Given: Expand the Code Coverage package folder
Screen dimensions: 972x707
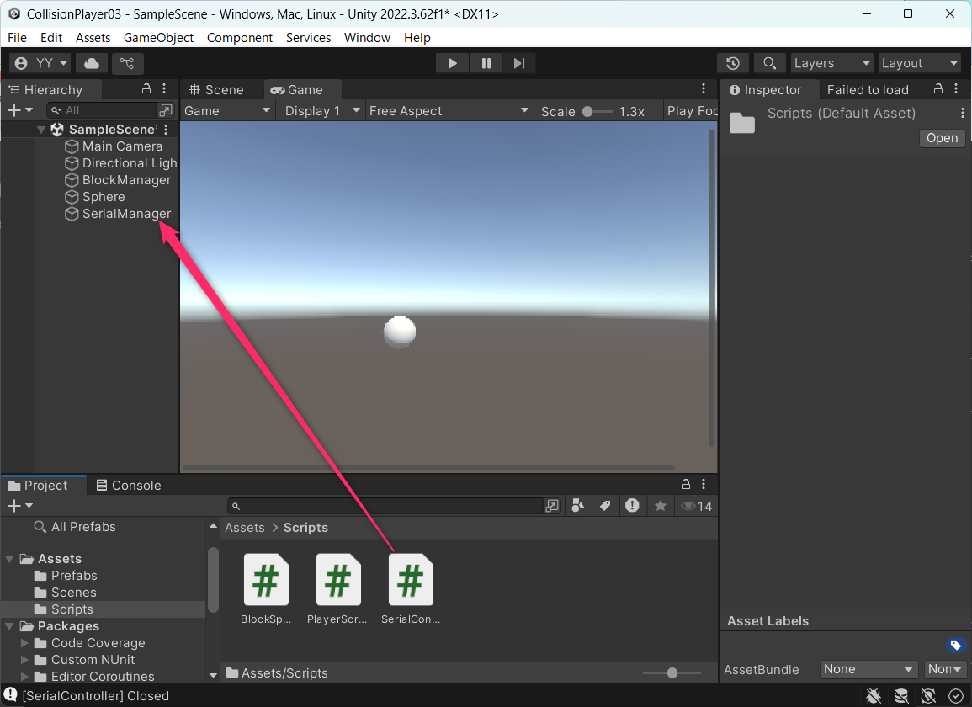Looking at the screenshot, I should (24, 643).
